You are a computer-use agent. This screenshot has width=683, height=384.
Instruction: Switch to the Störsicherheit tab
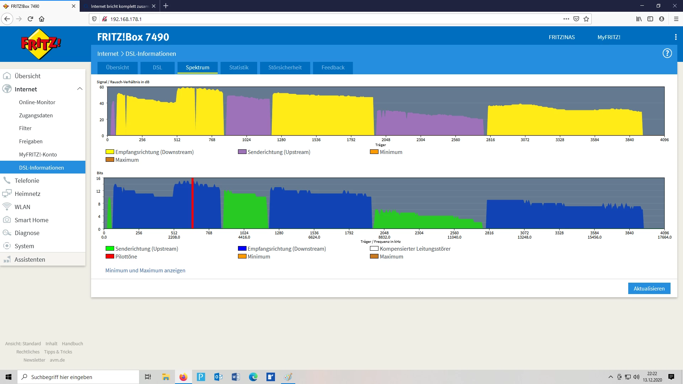click(285, 68)
